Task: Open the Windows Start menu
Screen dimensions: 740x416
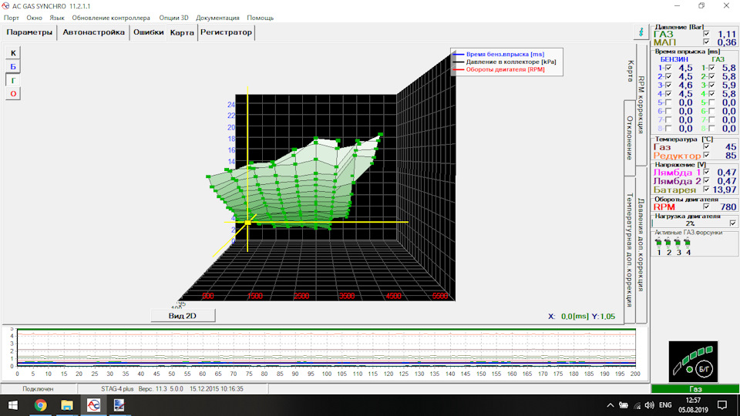Action: pyautogui.click(x=13, y=405)
